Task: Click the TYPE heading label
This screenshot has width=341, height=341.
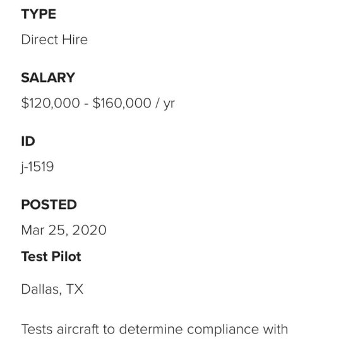Action: (39, 14)
